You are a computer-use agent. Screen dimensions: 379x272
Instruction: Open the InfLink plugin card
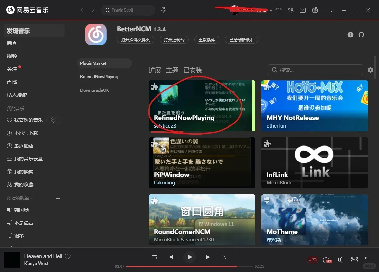(x=315, y=163)
